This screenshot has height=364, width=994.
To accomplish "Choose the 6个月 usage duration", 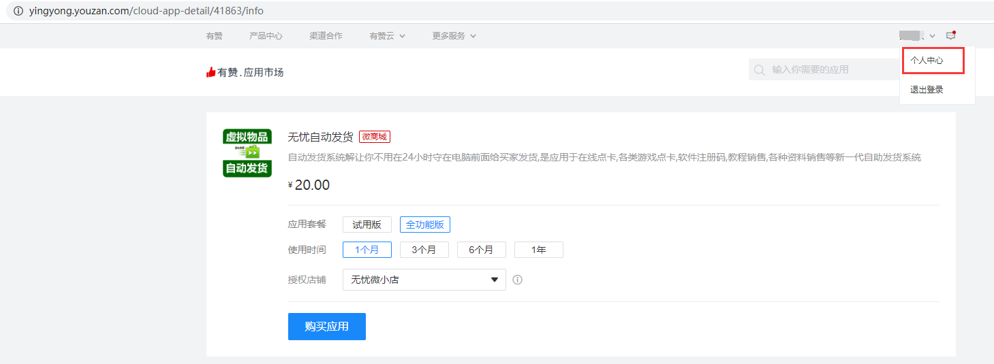I will 482,250.
